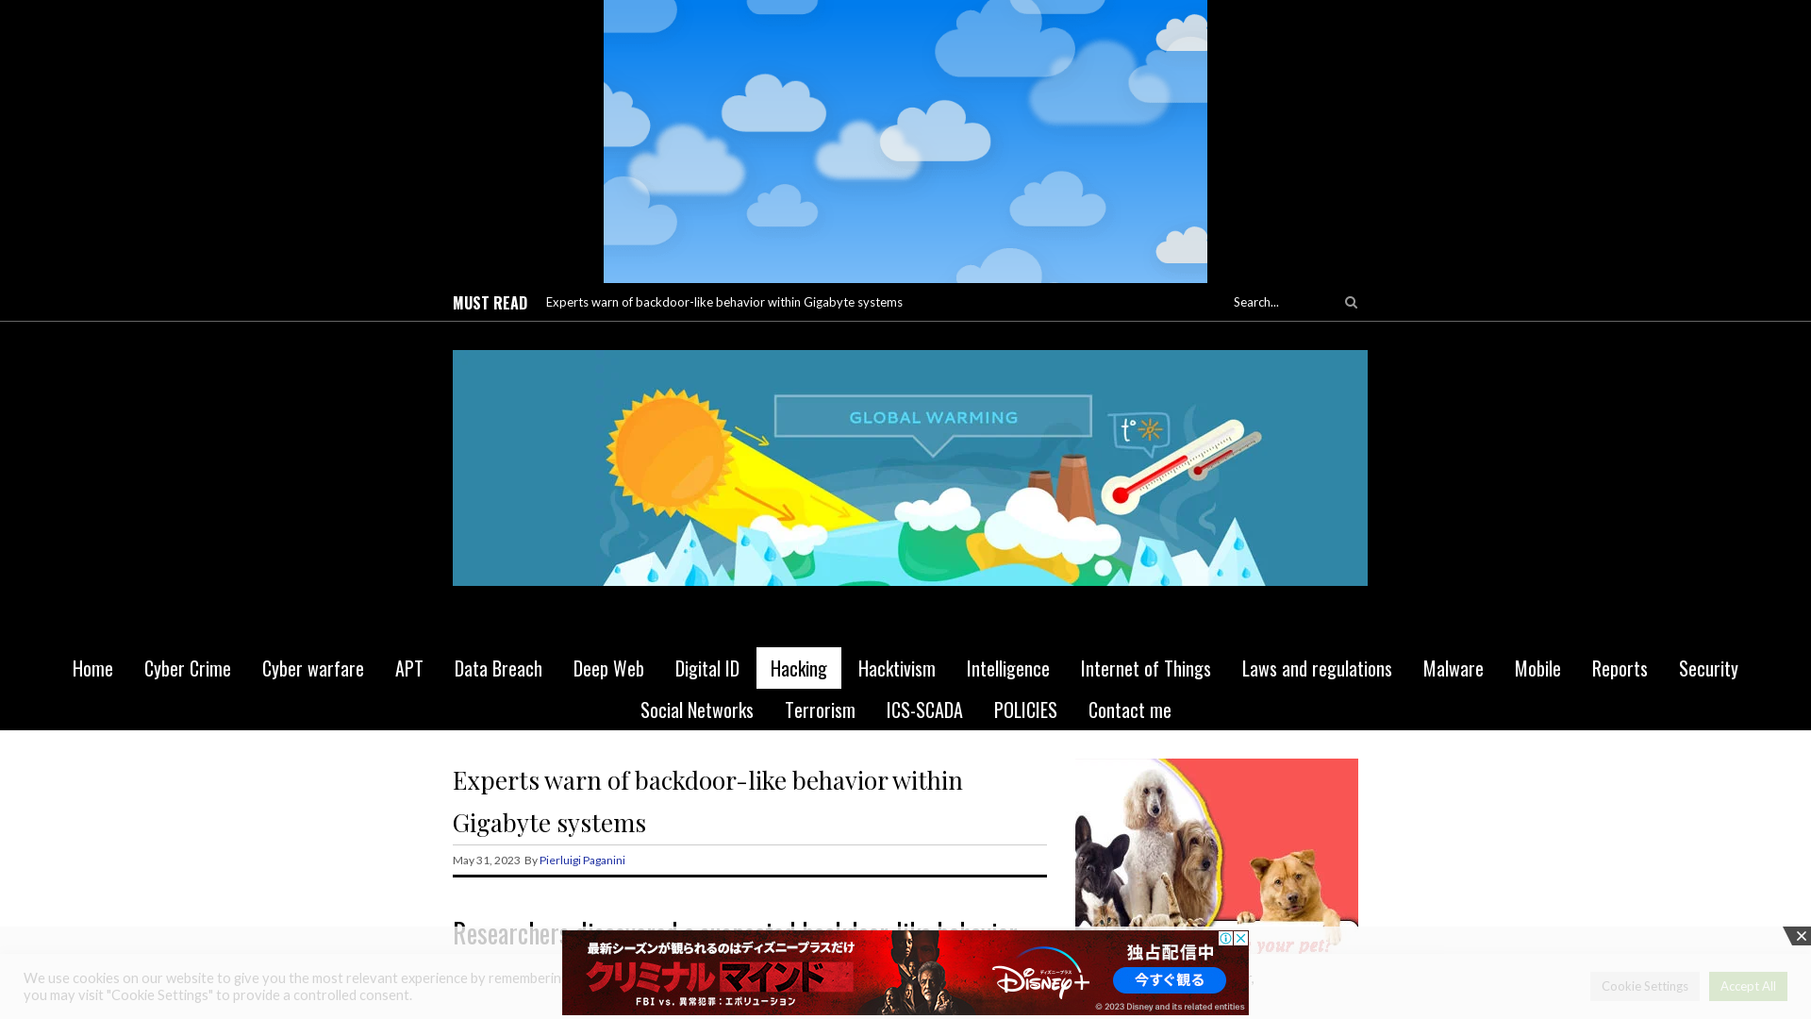This screenshot has width=1811, height=1019.
Task: Select the Intelligence navigation tab
Action: 1007,668
